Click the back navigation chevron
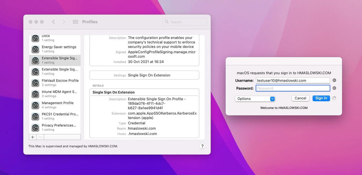This screenshot has height=175, width=362. pyautogui.click(x=53, y=22)
